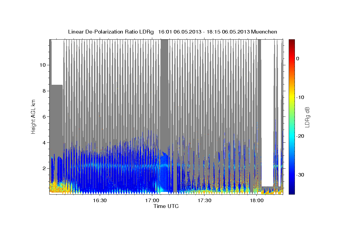Viewport: 350px width, 233px height.
Task: Click the 'LDRg dB' colorbar label
Action: [307, 117]
